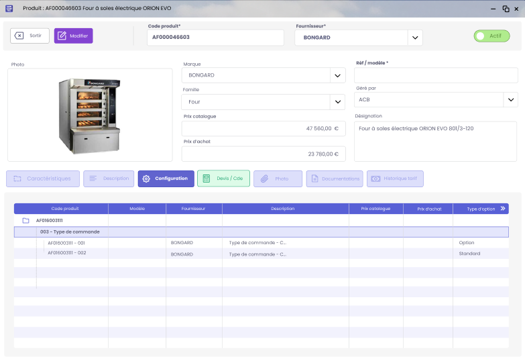Click the double-chevron column expander icon
This screenshot has width=525, height=363.
(x=503, y=209)
